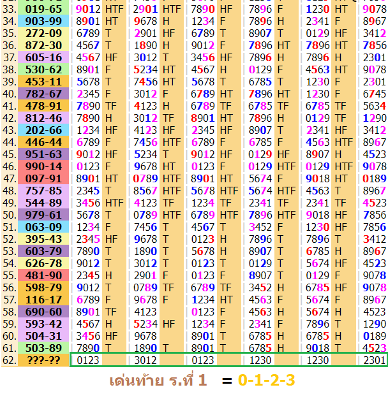Viewport: 388px width, 399px height.
Task: Click the 3456 cell in row 49
Action: pyautogui.click(x=88, y=203)
